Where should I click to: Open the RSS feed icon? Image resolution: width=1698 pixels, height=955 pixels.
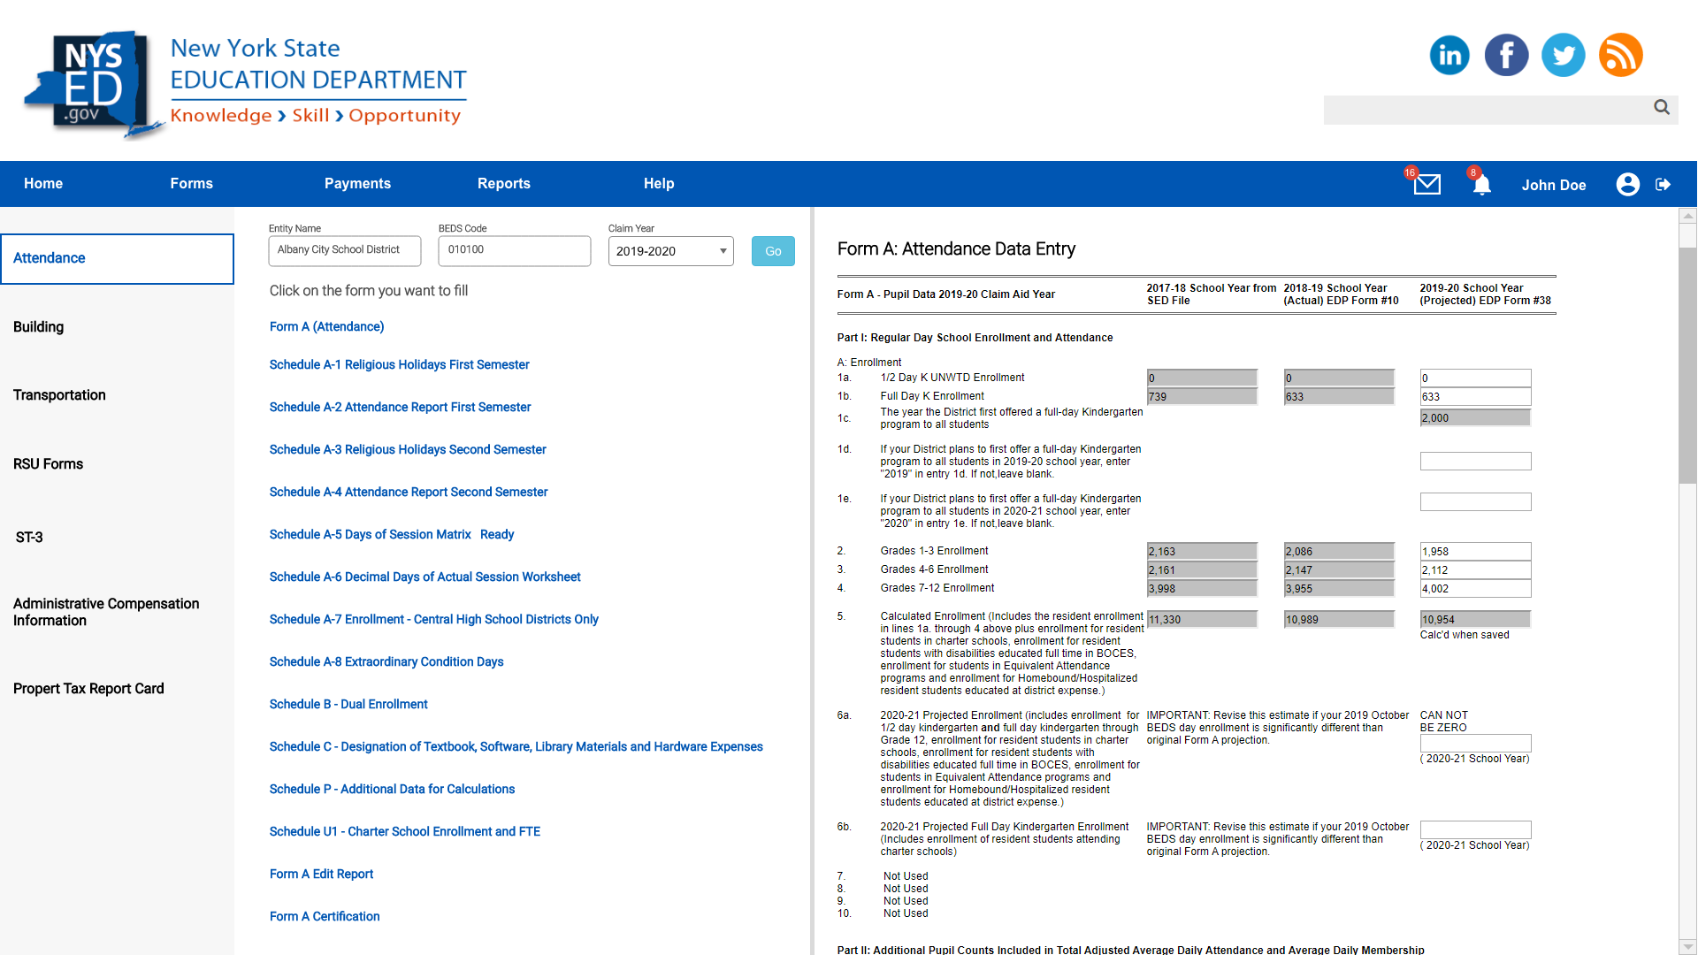pos(1620,56)
